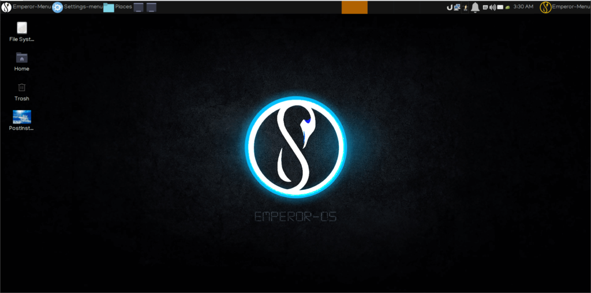This screenshot has height=293, width=591.
Task: Click the small grey display tray icon
Action: 485,7
